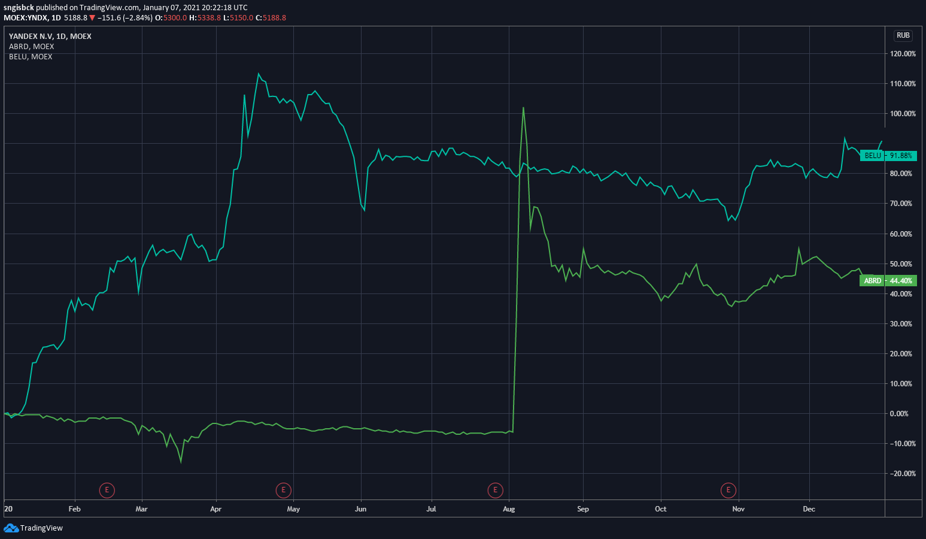Click the MOEX:YNDX, 1D symbol text
The width and height of the screenshot is (926, 539).
(x=32, y=18)
